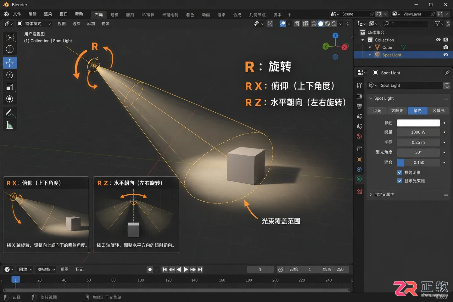This screenshot has height=302, width=453.
Task: Play the animation forward
Action: (186, 269)
